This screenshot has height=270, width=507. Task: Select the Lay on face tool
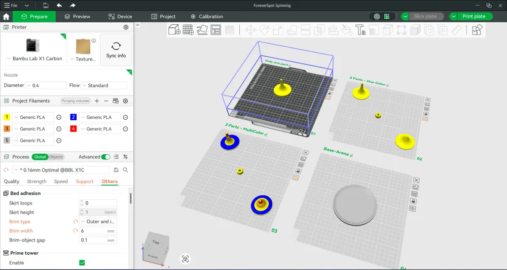[x=292, y=30]
